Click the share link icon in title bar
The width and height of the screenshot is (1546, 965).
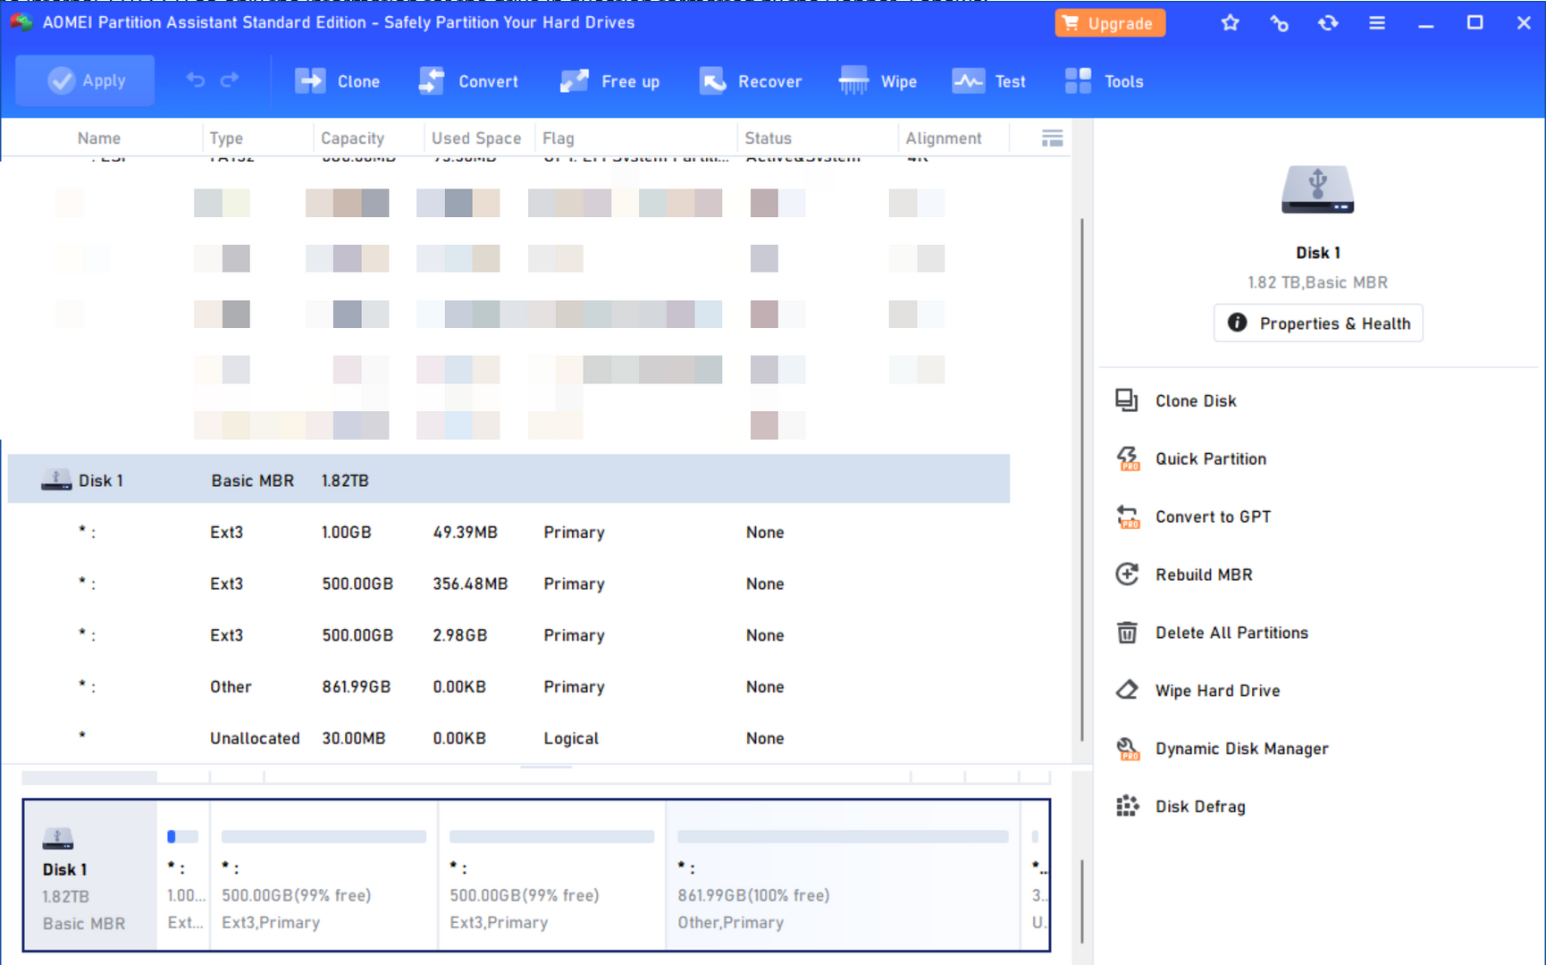1280,23
